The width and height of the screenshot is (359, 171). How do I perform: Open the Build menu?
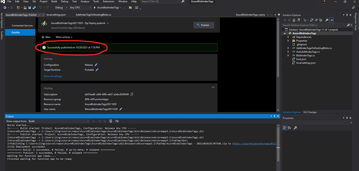54,1
